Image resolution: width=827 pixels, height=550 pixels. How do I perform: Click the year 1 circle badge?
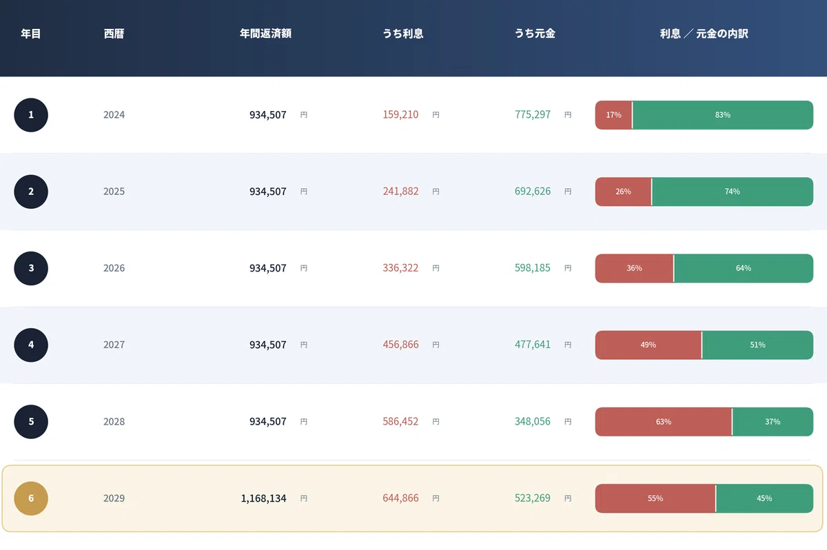pyautogui.click(x=31, y=115)
